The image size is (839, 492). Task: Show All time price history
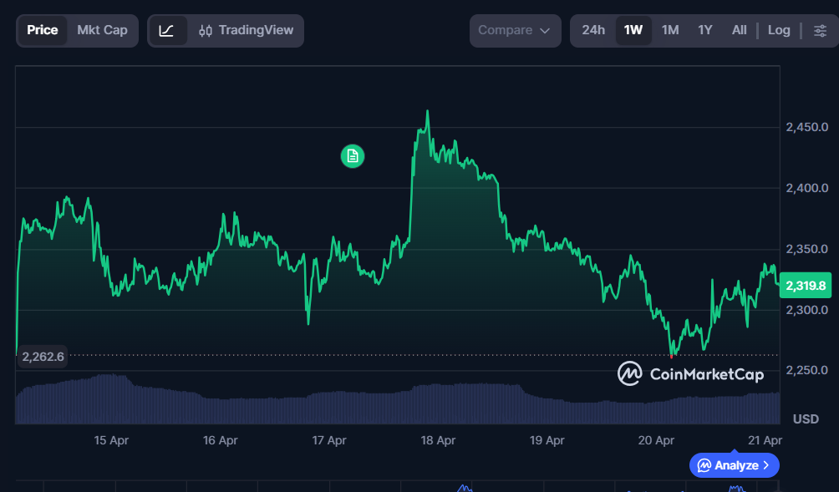click(x=740, y=31)
